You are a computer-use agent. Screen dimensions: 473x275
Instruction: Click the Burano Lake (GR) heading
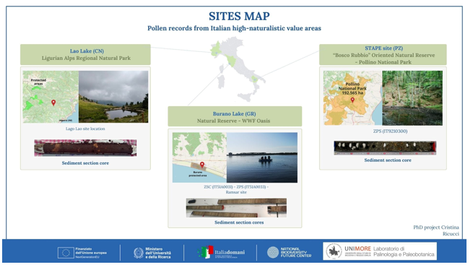point(235,113)
